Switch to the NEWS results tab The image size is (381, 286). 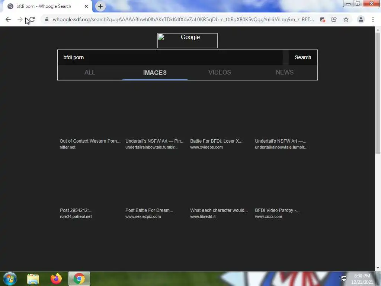285,73
